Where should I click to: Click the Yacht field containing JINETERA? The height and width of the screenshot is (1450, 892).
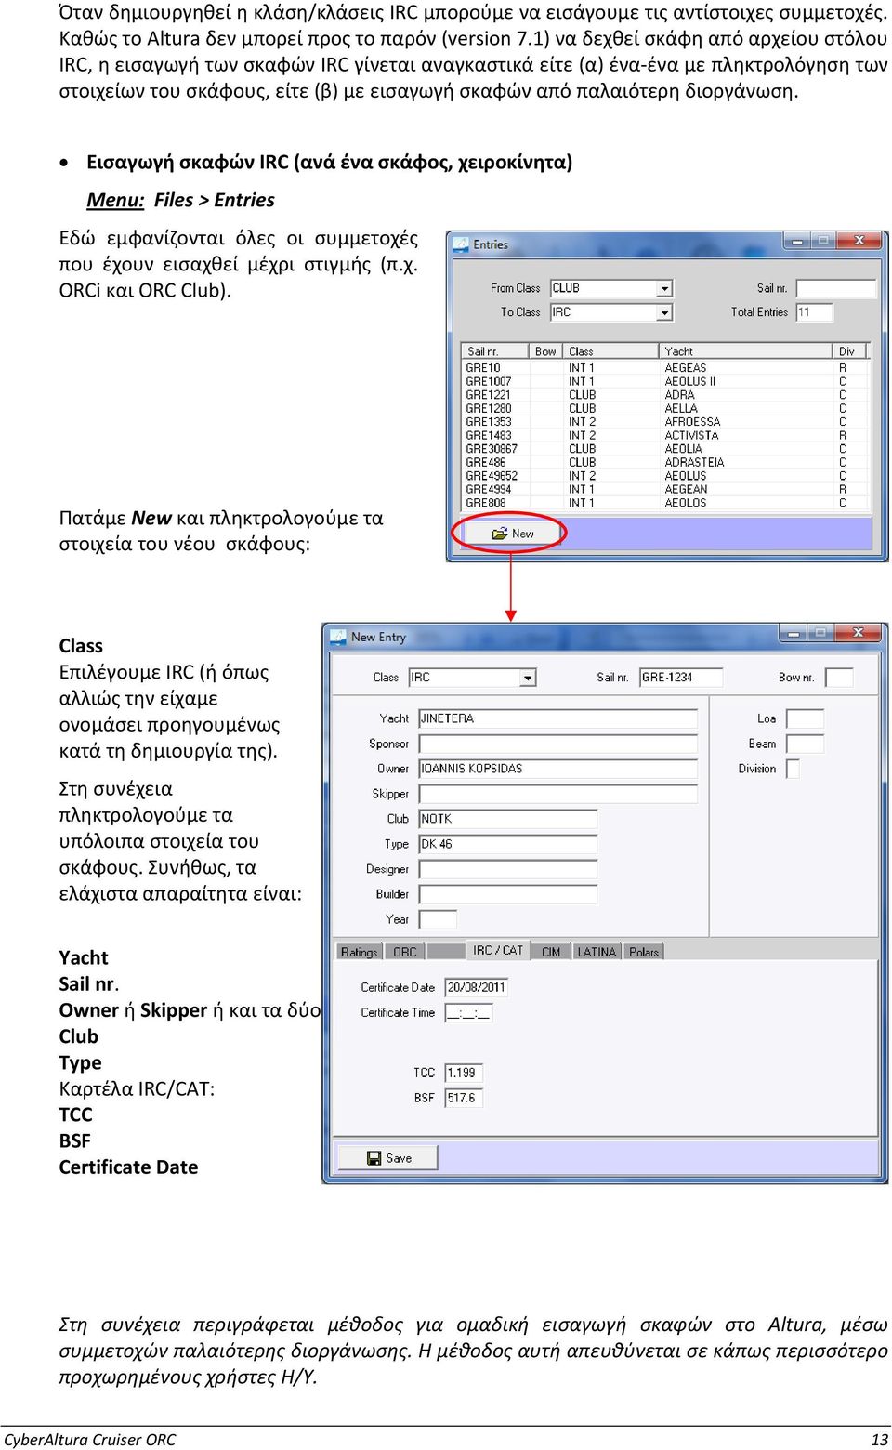point(557,718)
